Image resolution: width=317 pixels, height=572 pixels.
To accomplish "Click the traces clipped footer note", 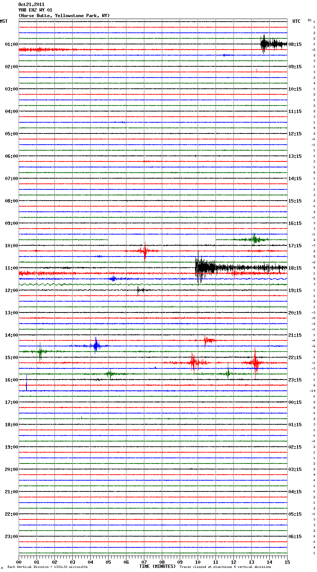I will tap(225, 567).
